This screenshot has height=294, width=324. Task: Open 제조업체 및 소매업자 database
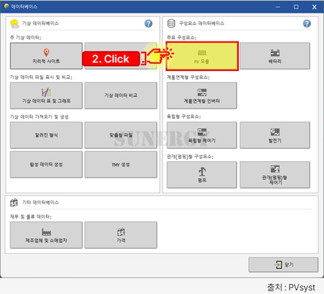point(46,235)
